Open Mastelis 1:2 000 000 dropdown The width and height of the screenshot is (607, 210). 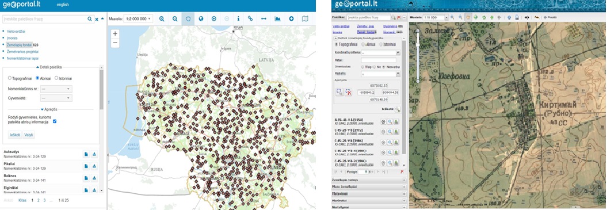(139, 18)
